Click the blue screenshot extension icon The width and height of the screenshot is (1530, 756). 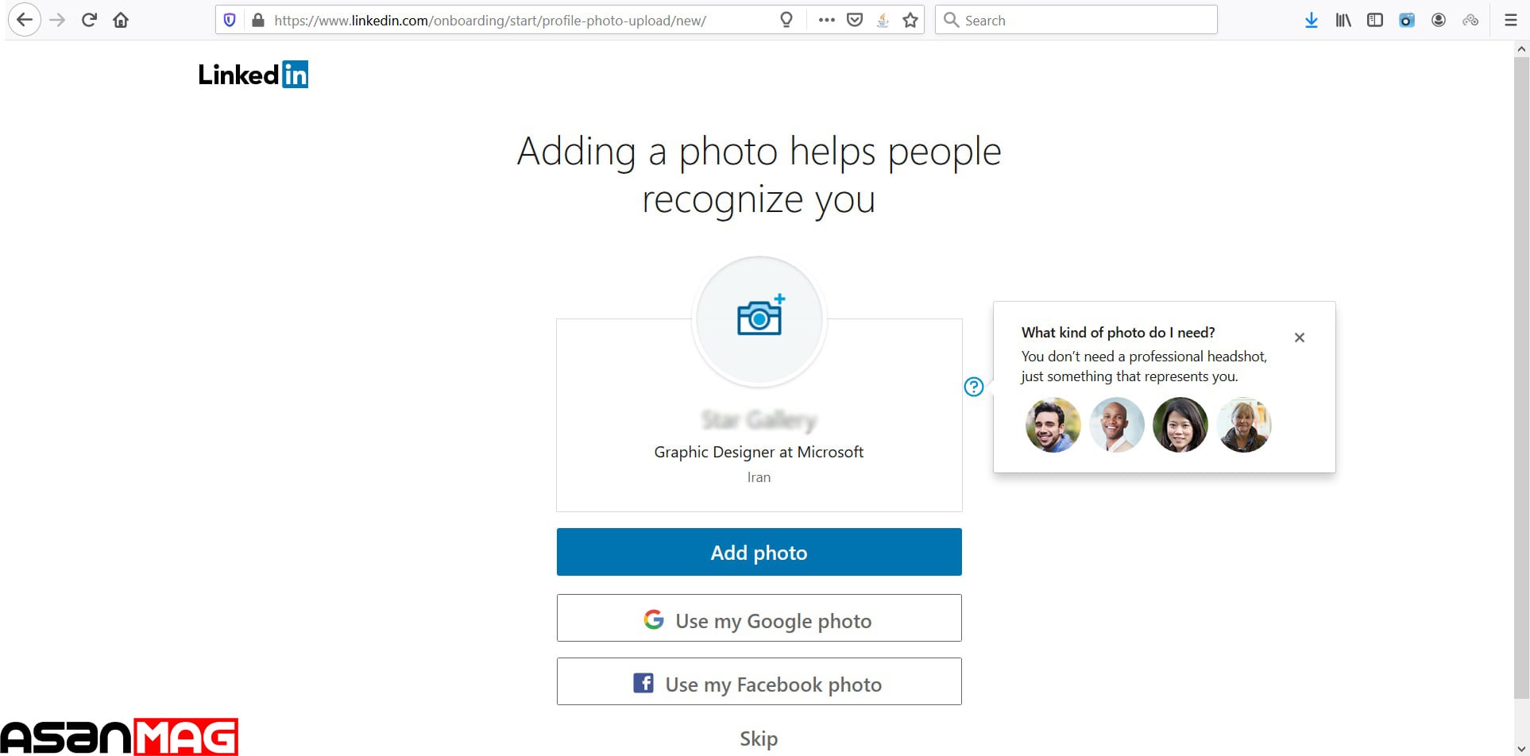(1407, 20)
